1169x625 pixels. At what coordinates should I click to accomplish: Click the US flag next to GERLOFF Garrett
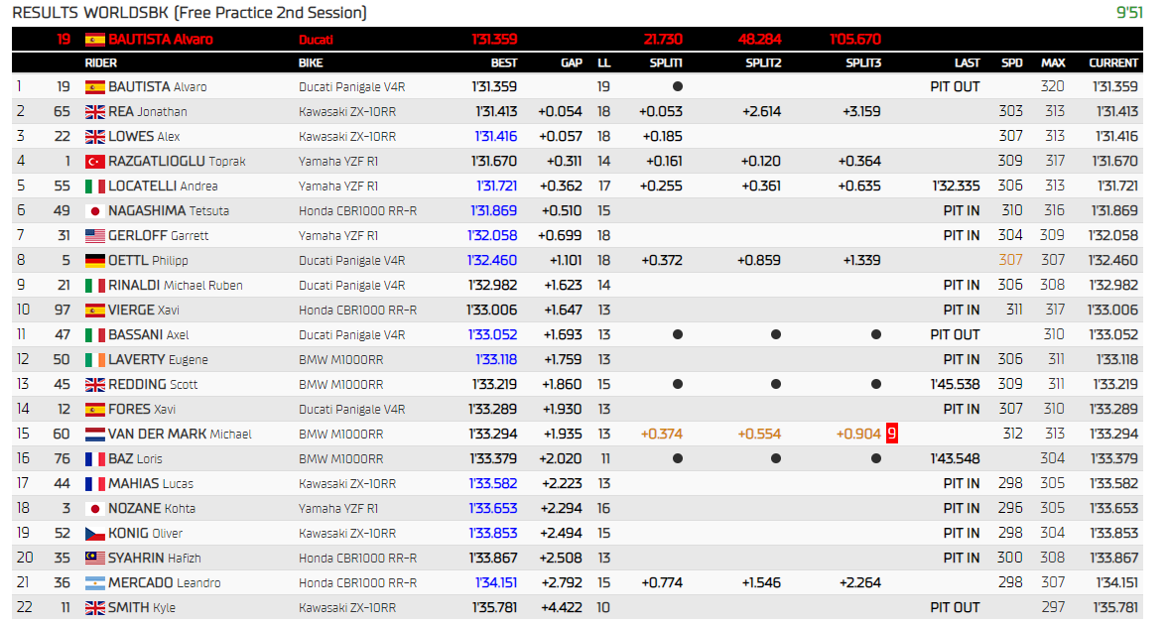(x=94, y=235)
